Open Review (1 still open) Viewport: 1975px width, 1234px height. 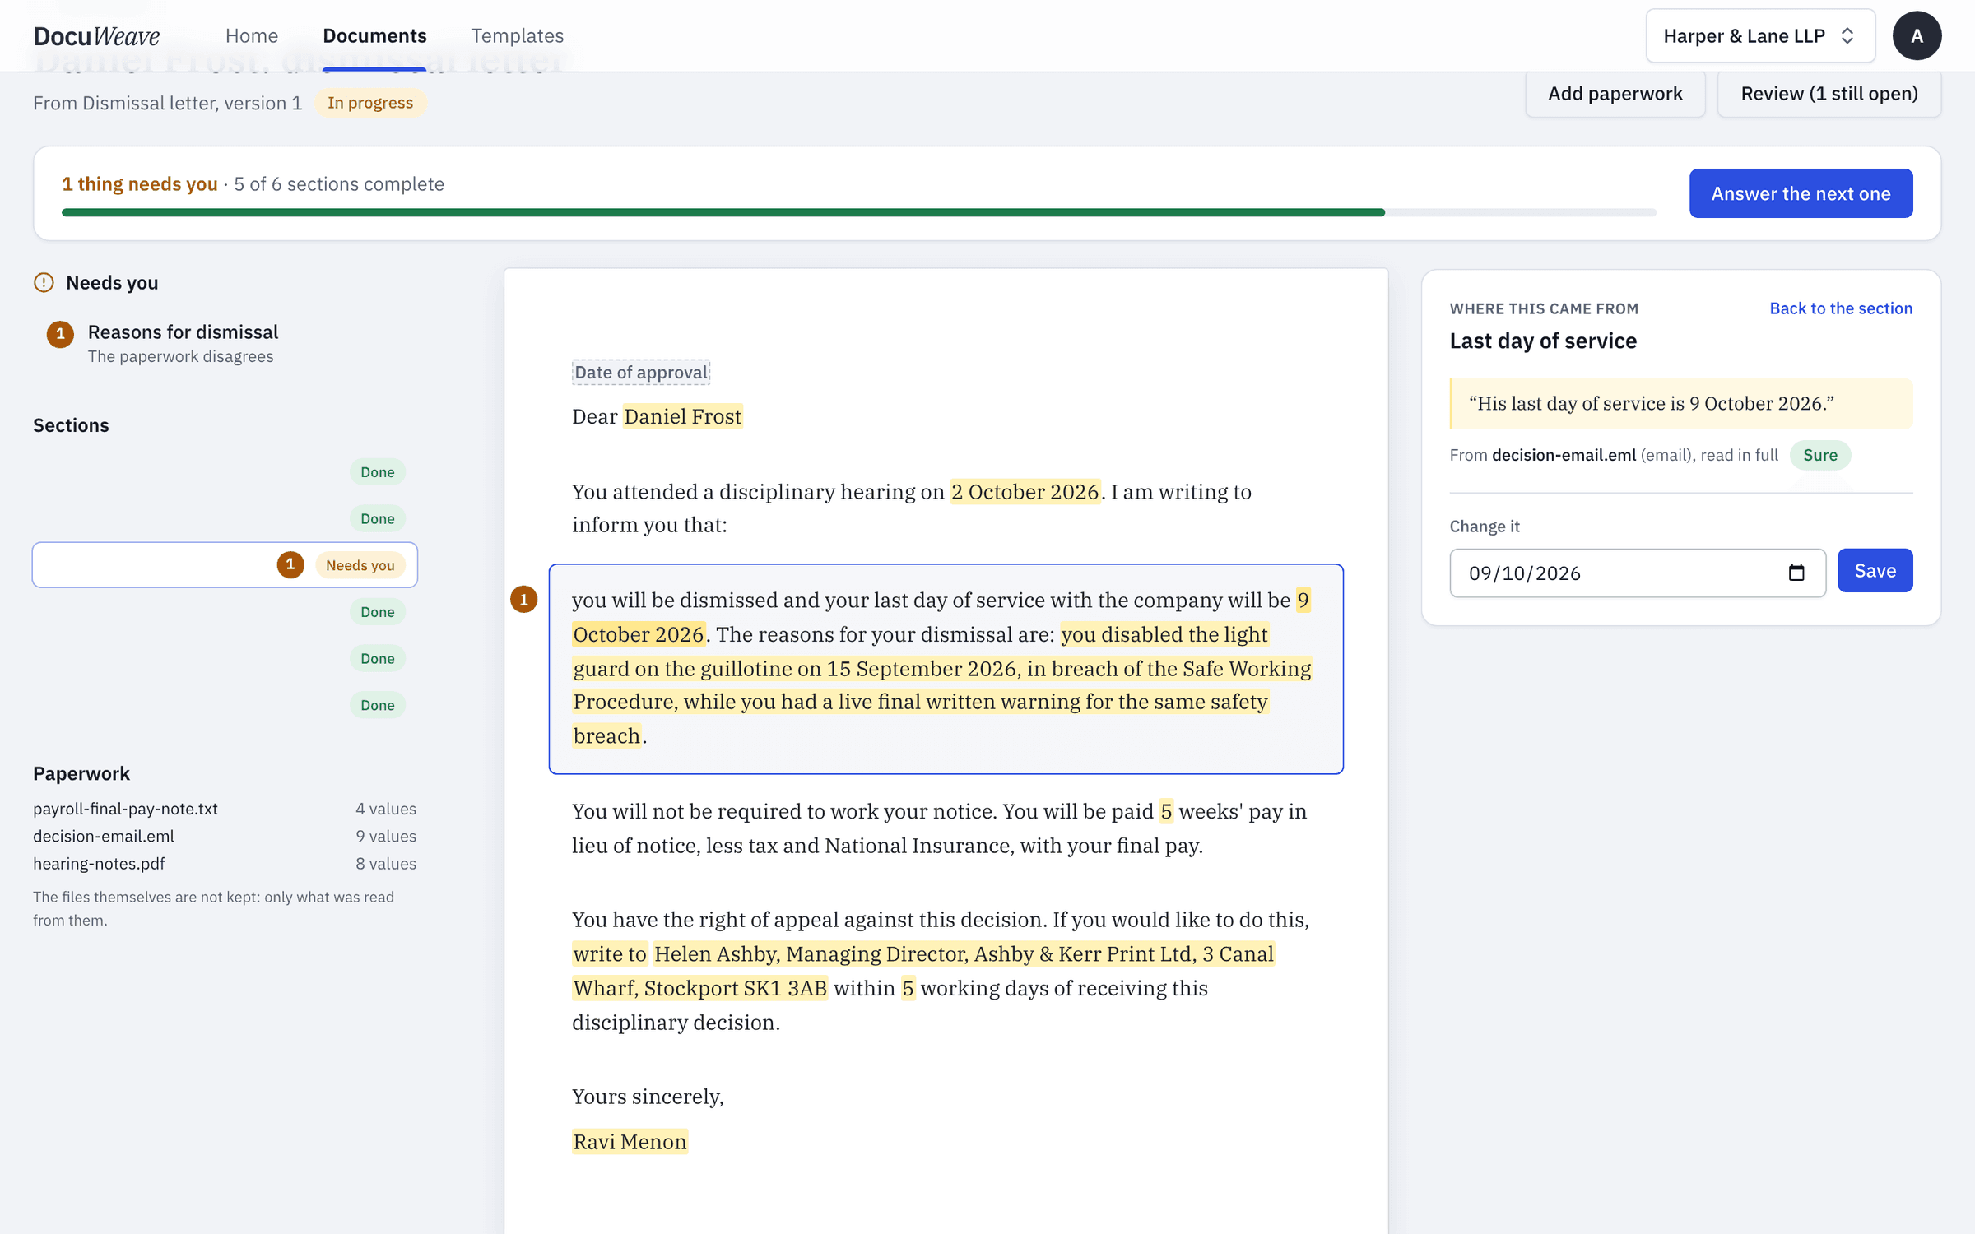click(1829, 93)
